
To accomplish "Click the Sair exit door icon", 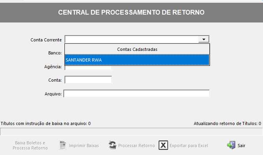I will coord(231,145).
